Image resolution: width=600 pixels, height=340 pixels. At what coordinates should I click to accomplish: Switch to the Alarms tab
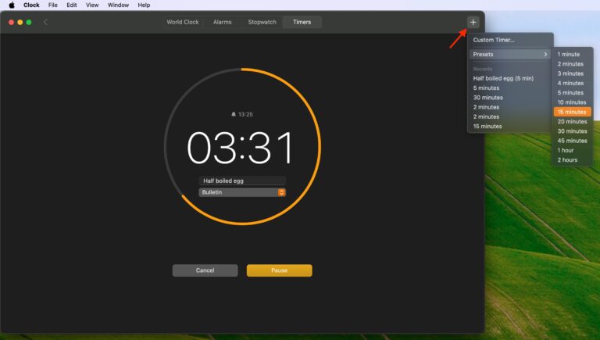click(x=223, y=22)
